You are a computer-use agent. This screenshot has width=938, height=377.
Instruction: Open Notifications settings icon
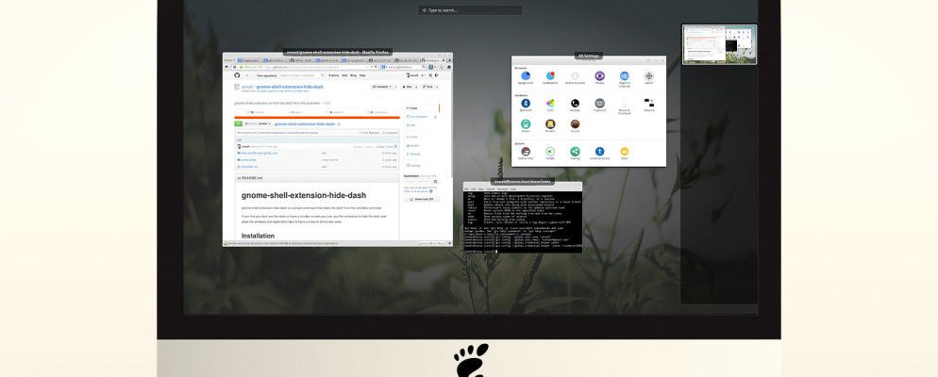point(550,78)
